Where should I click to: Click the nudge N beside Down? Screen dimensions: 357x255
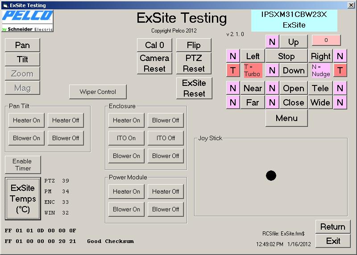click(272, 70)
